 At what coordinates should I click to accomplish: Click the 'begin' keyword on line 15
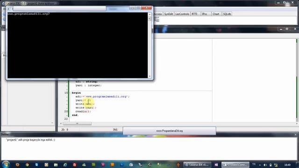pos(76,93)
